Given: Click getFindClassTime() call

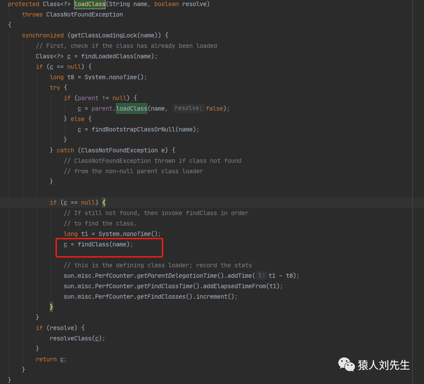Looking at the screenshot, I should 168,286.
